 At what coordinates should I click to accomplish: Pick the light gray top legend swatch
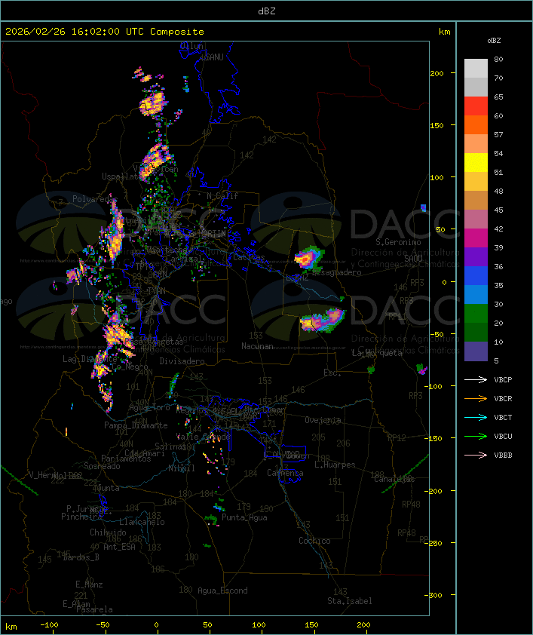[x=476, y=68]
